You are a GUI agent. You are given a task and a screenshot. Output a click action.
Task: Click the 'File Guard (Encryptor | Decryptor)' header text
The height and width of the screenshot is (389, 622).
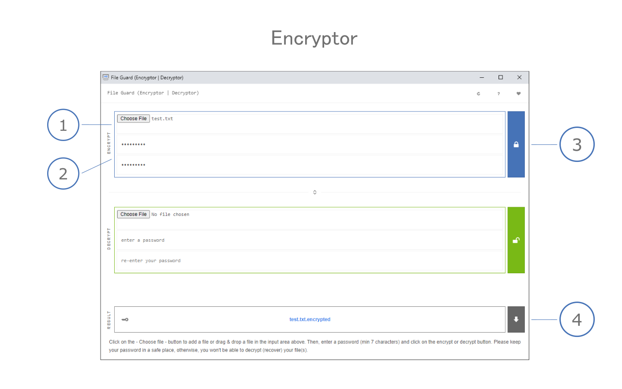[x=153, y=93]
